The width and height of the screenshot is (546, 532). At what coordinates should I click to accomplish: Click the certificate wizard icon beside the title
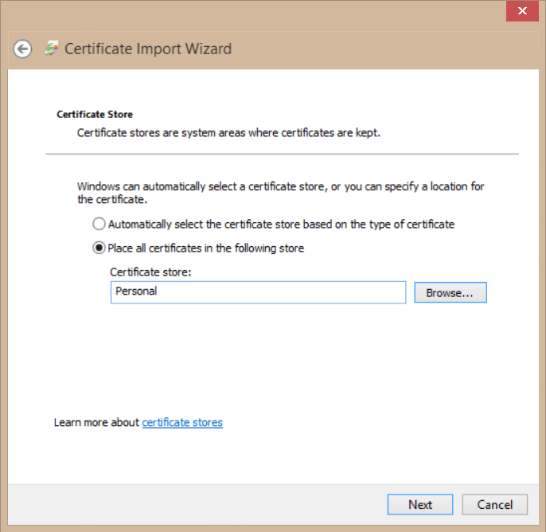[52, 49]
